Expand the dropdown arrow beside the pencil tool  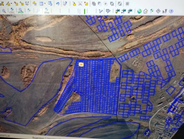click(x=11, y=4)
